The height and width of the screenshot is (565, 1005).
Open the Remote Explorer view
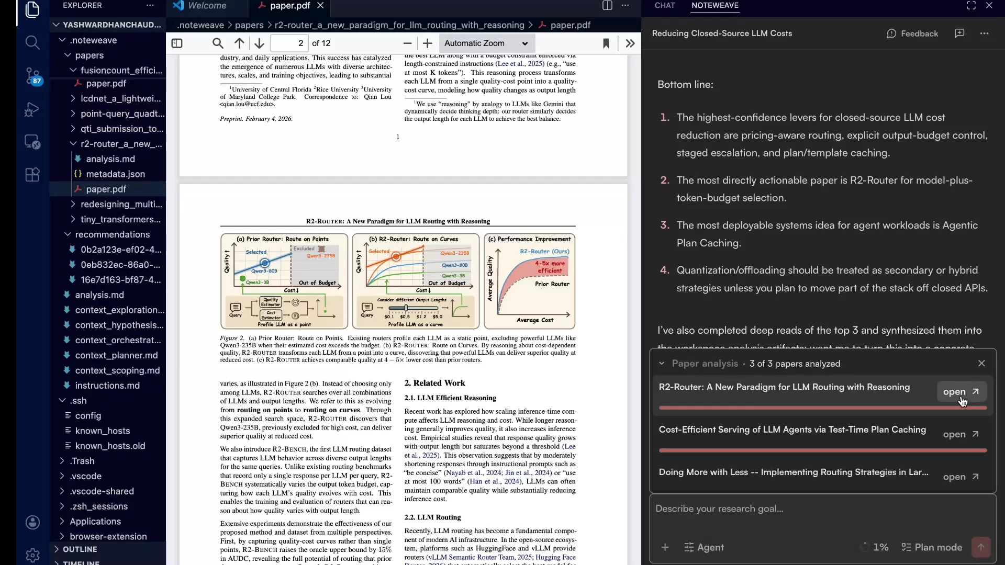pos(32,142)
